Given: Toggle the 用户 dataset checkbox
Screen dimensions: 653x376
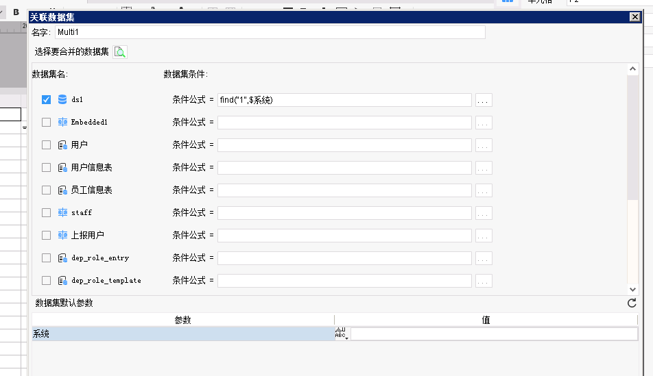Looking at the screenshot, I should tap(46, 145).
